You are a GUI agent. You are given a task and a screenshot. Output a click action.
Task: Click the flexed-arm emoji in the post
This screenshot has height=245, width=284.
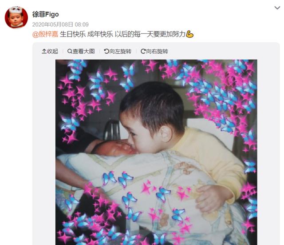(189, 34)
